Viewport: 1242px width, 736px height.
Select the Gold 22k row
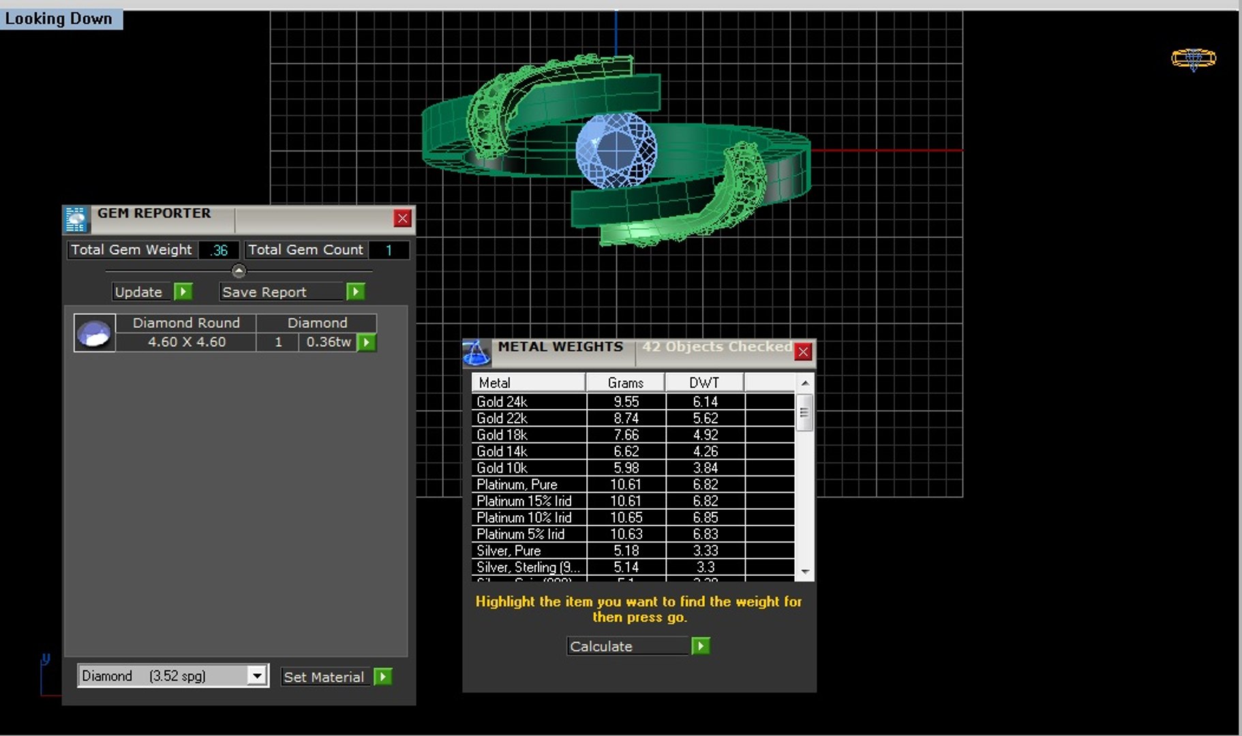tap(633, 418)
